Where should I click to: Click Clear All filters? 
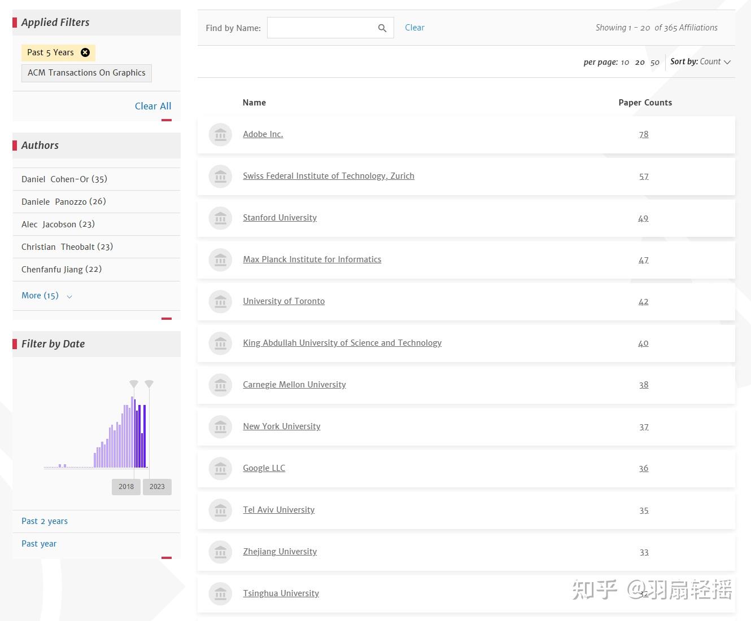pos(153,106)
